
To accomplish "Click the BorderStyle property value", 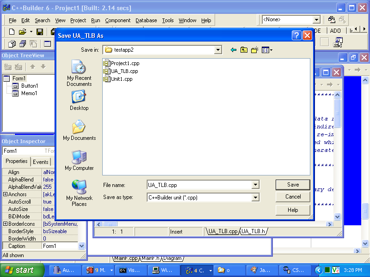I will tap(60, 231).
